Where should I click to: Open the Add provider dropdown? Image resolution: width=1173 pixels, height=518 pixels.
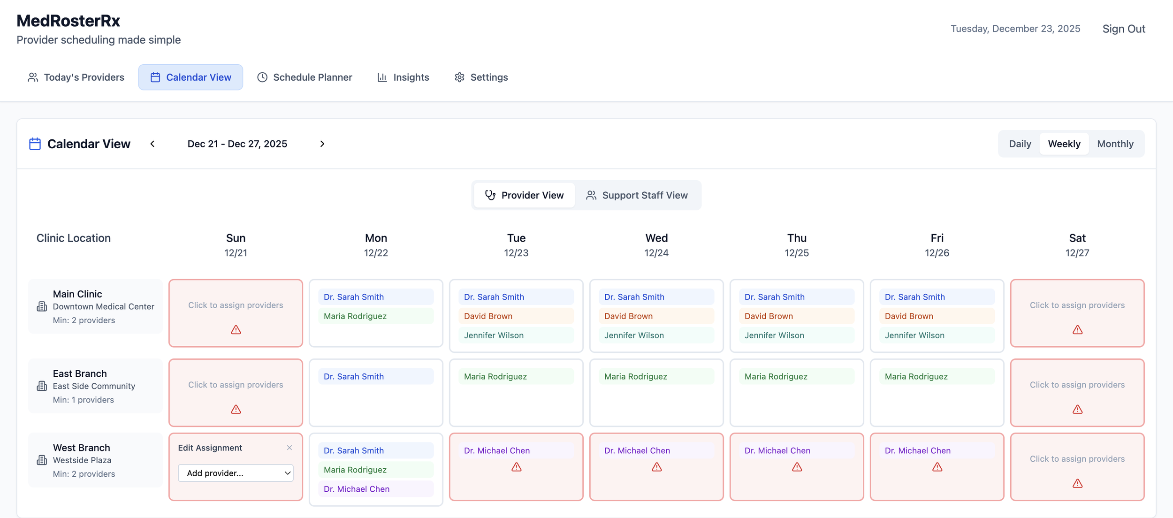point(236,473)
